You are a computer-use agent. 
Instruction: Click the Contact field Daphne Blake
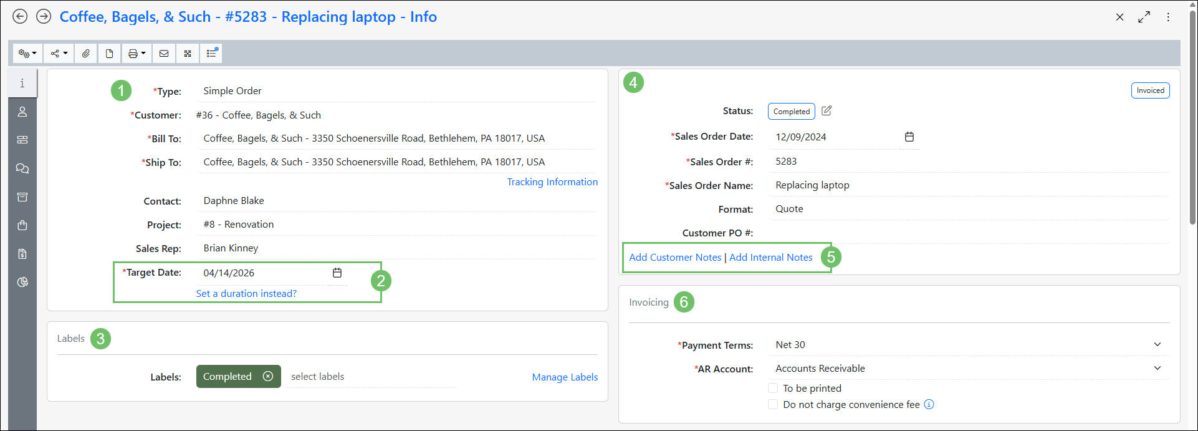click(x=396, y=201)
